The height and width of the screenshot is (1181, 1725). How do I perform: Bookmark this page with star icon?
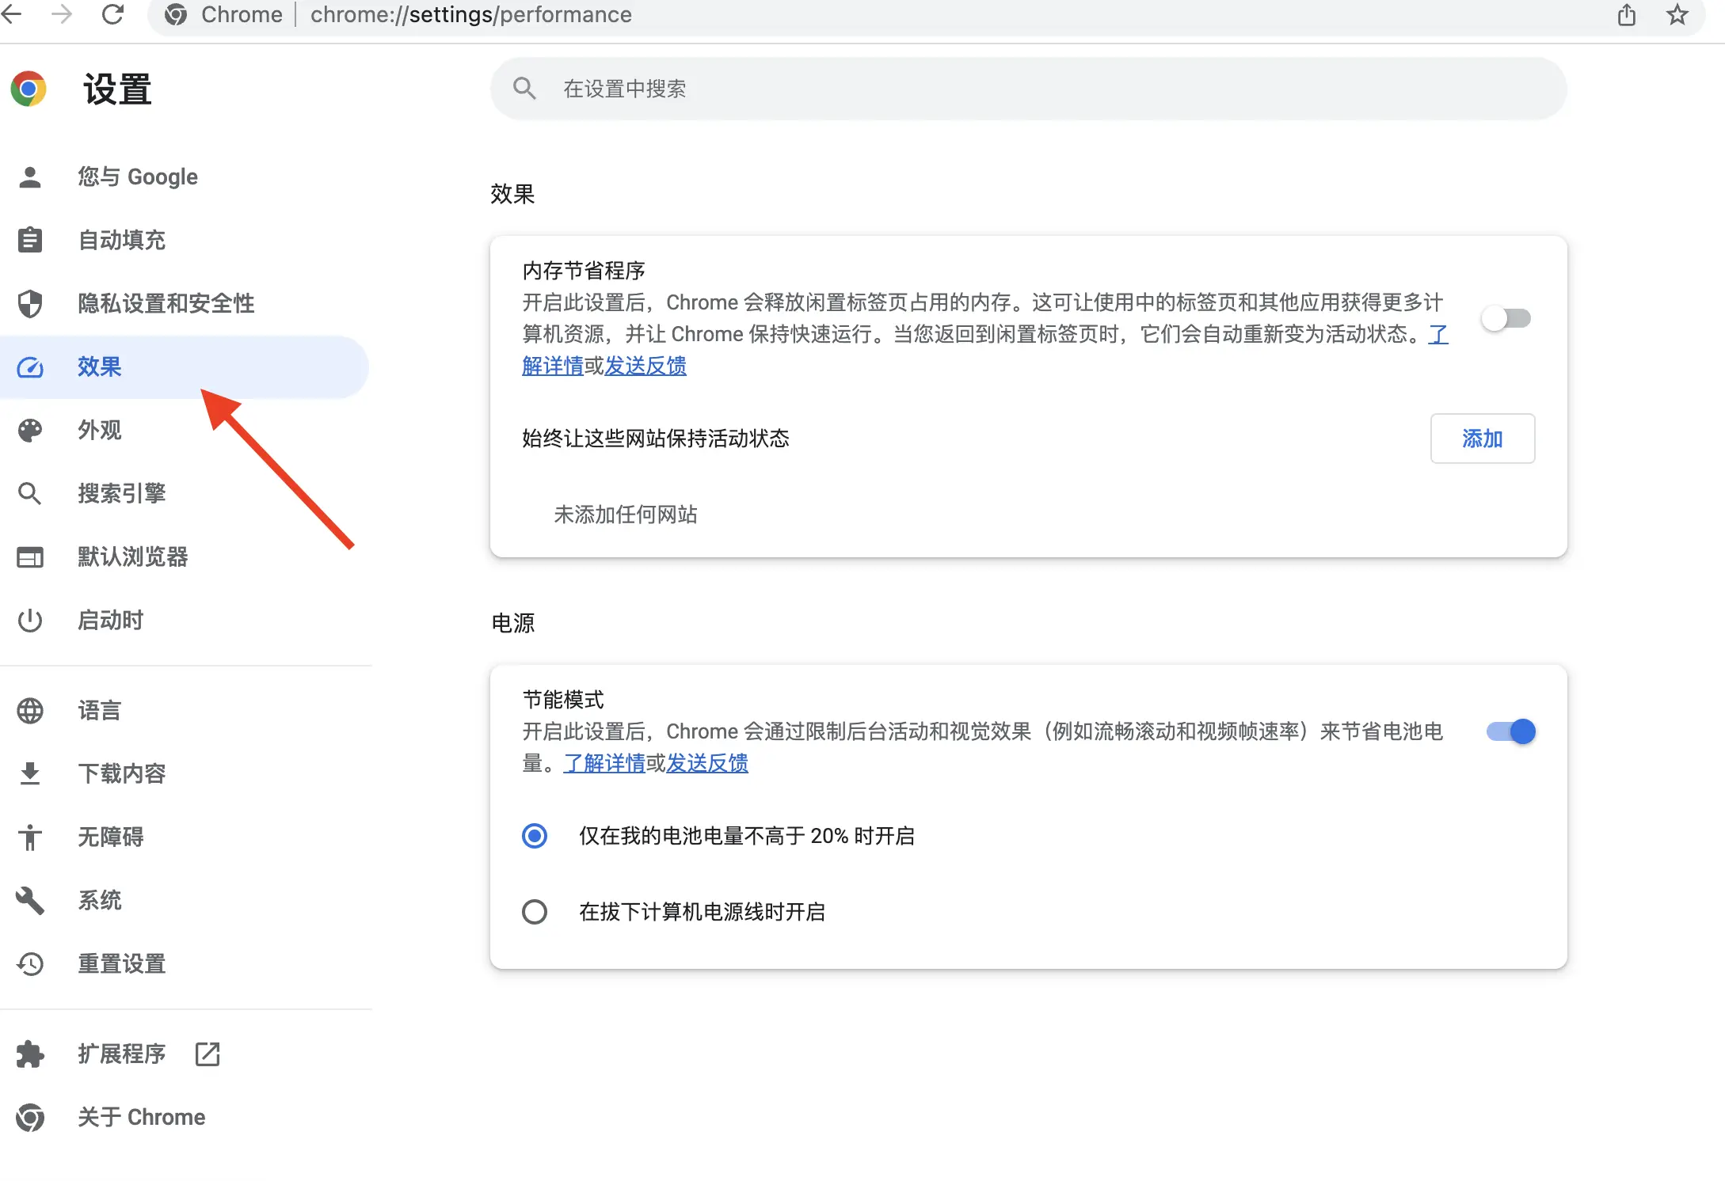[x=1677, y=14]
